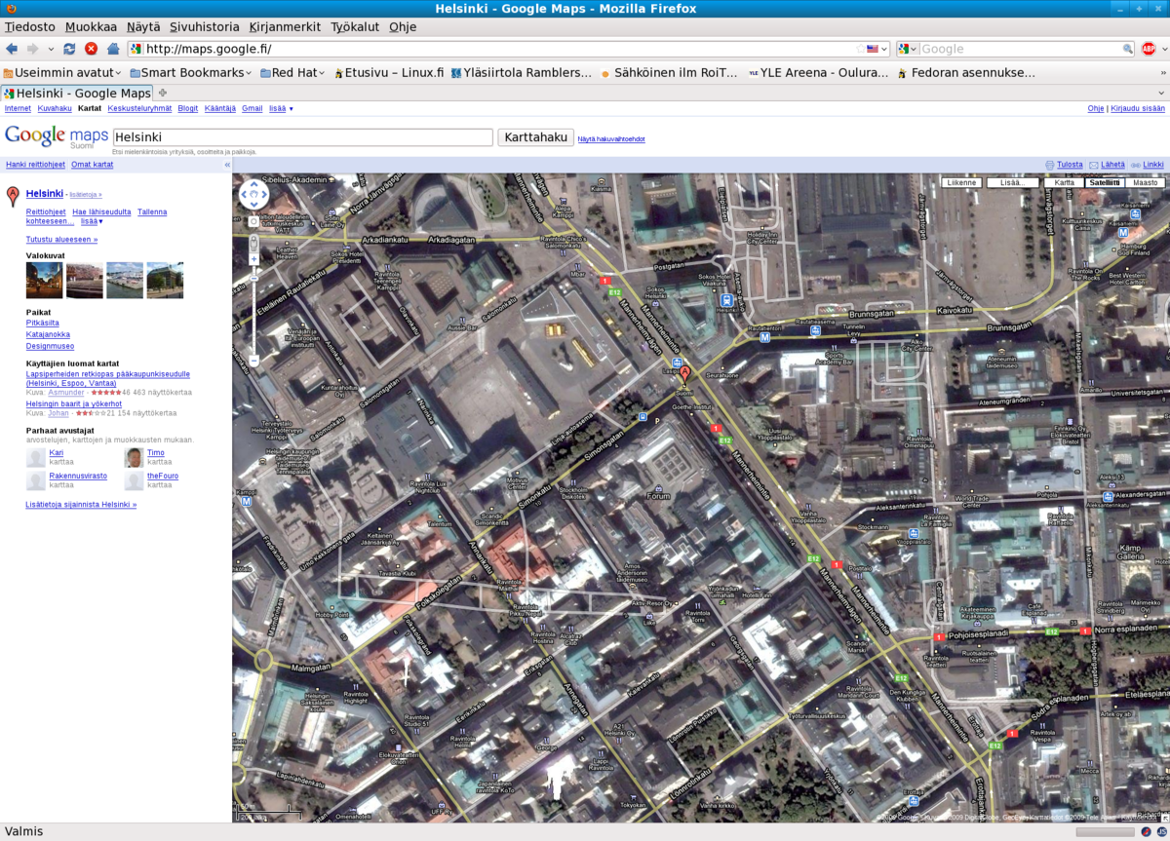Open the Työkalut menu

(355, 26)
